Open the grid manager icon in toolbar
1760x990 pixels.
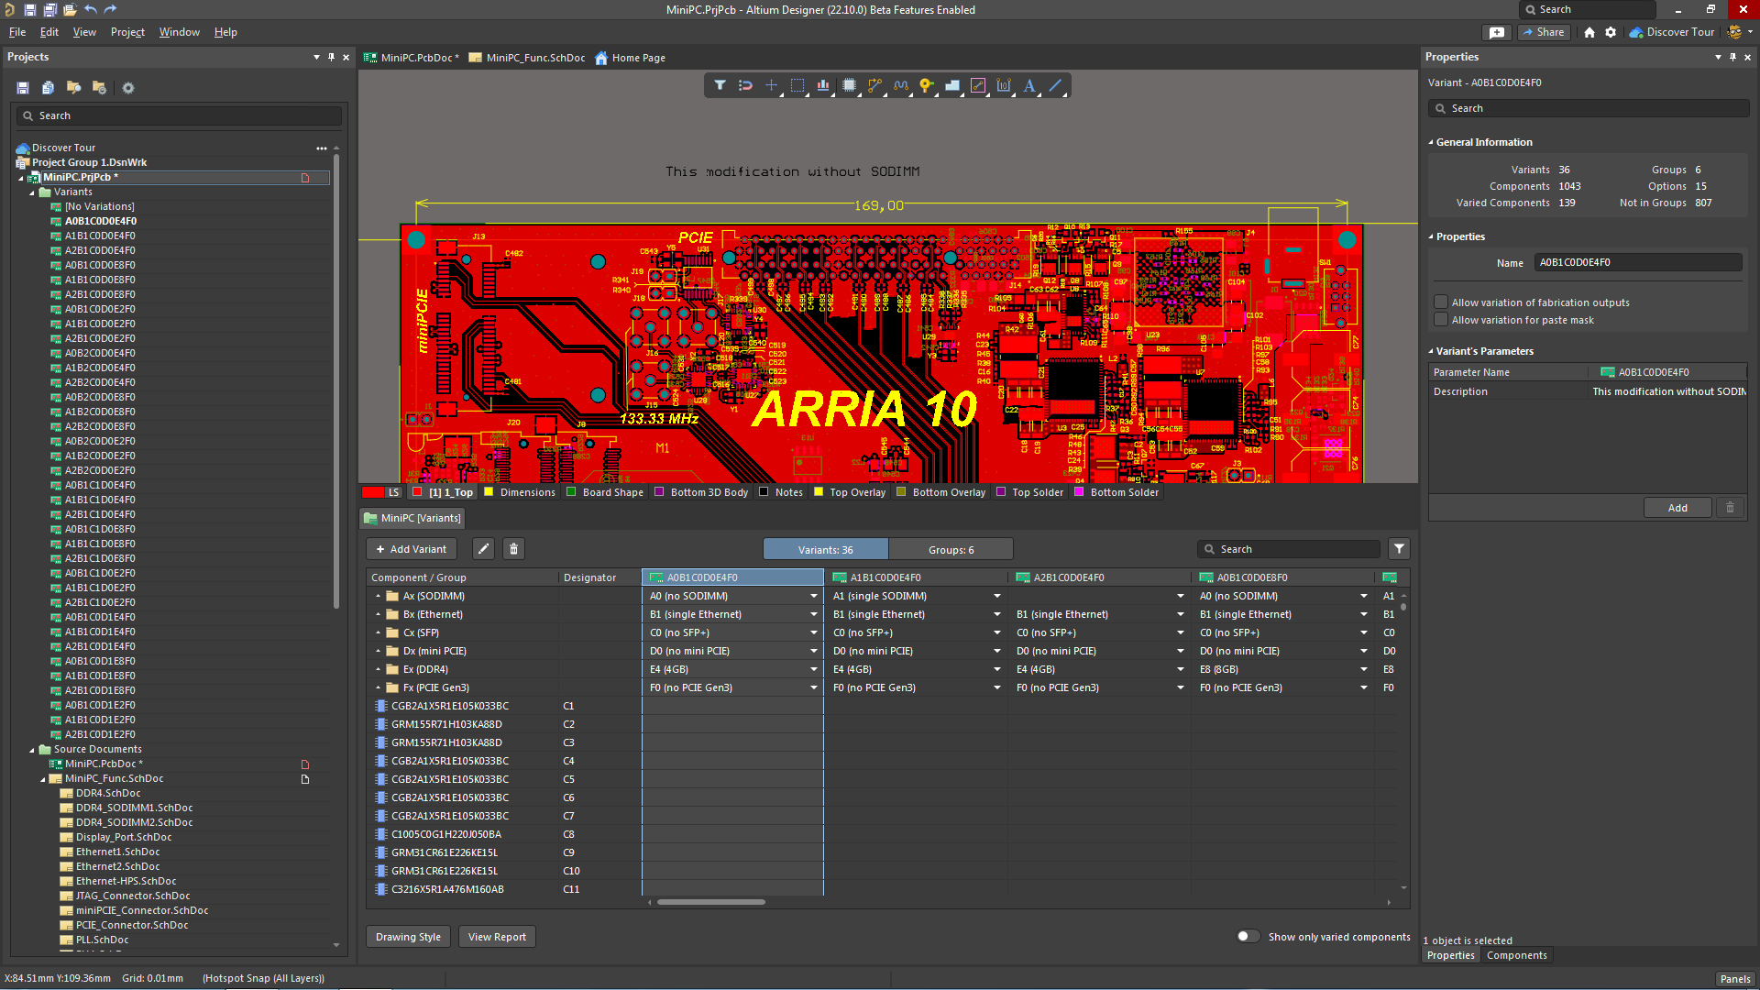click(x=823, y=85)
